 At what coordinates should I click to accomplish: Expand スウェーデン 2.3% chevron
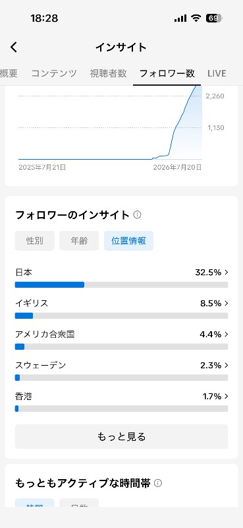(x=226, y=366)
